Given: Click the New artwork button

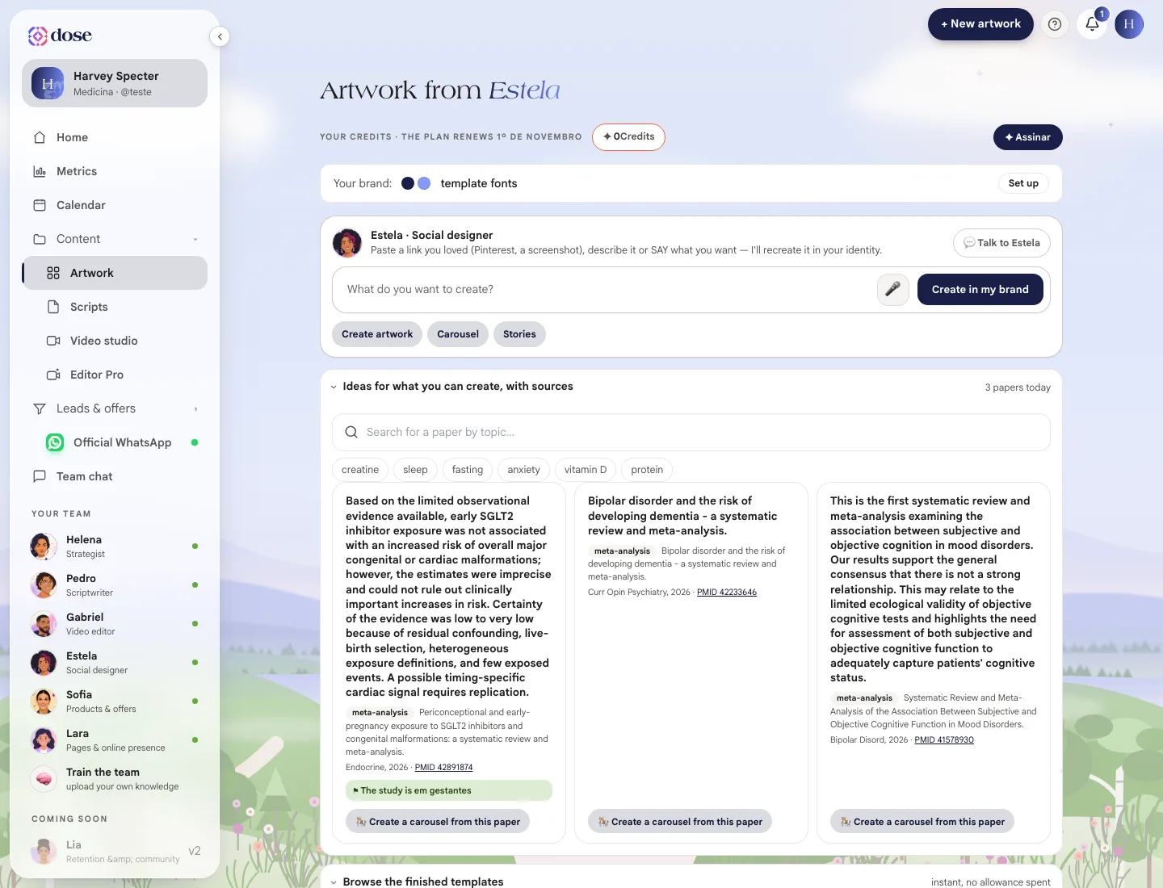Looking at the screenshot, I should click(x=980, y=24).
